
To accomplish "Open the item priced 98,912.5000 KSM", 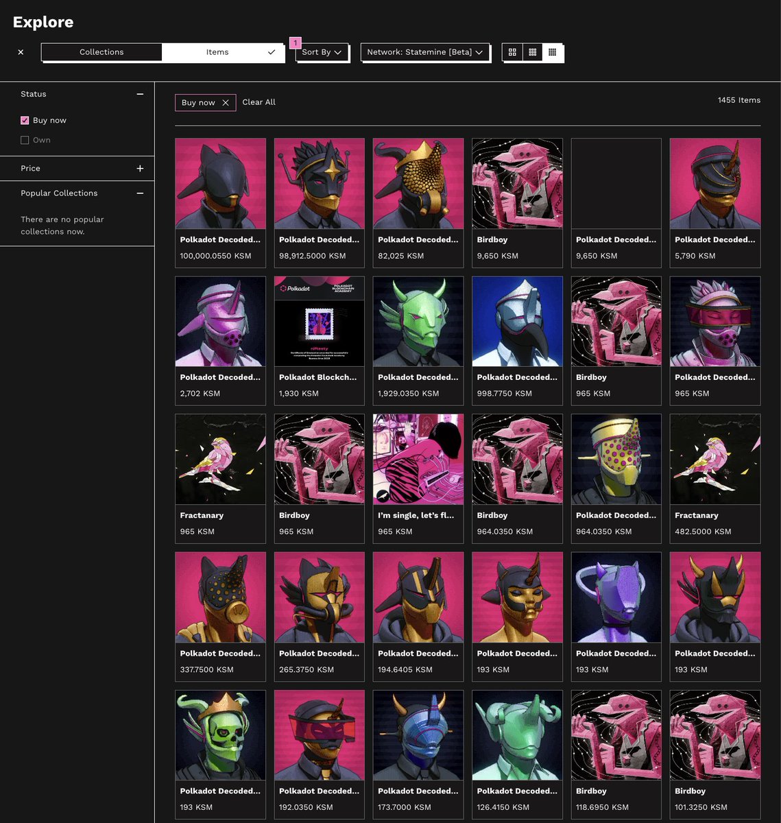I will (320, 203).
